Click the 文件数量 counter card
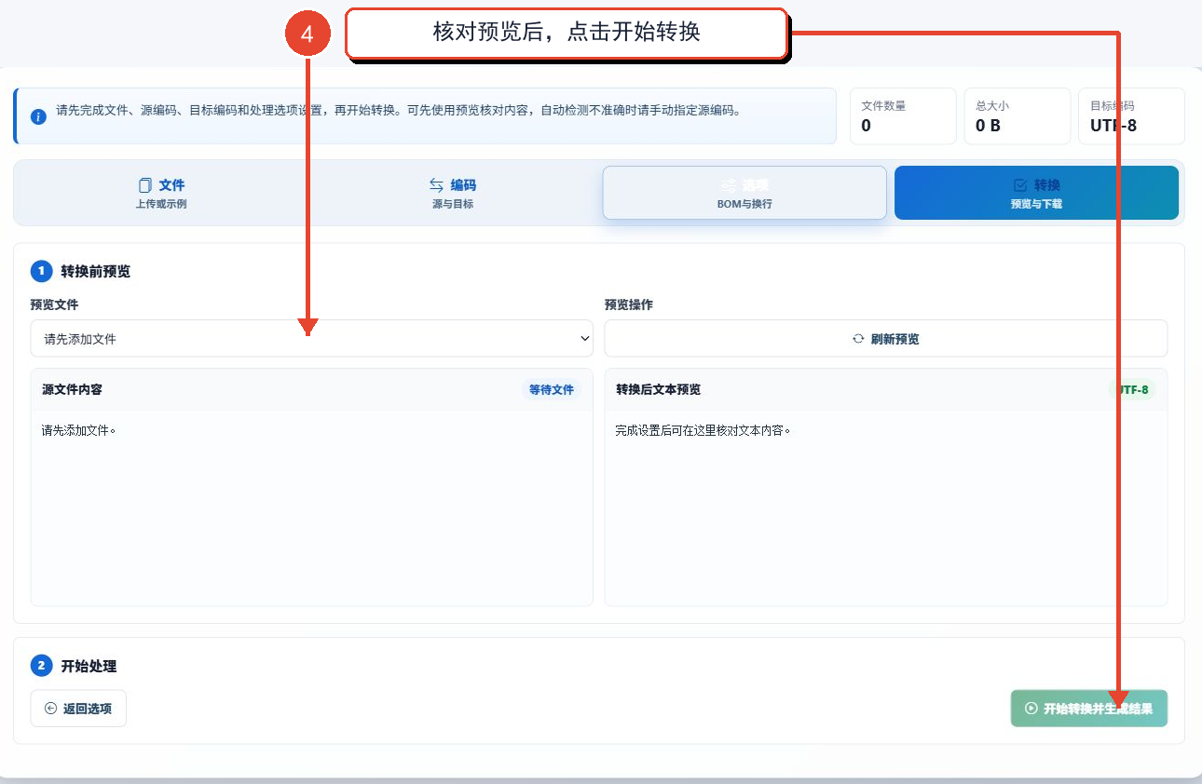Image resolution: width=1202 pixels, height=784 pixels. (903, 116)
